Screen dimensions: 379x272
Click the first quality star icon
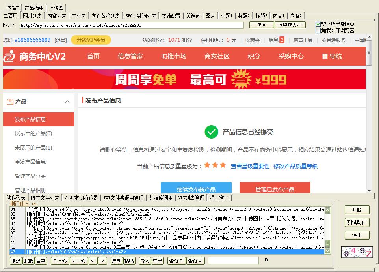pos(207,165)
